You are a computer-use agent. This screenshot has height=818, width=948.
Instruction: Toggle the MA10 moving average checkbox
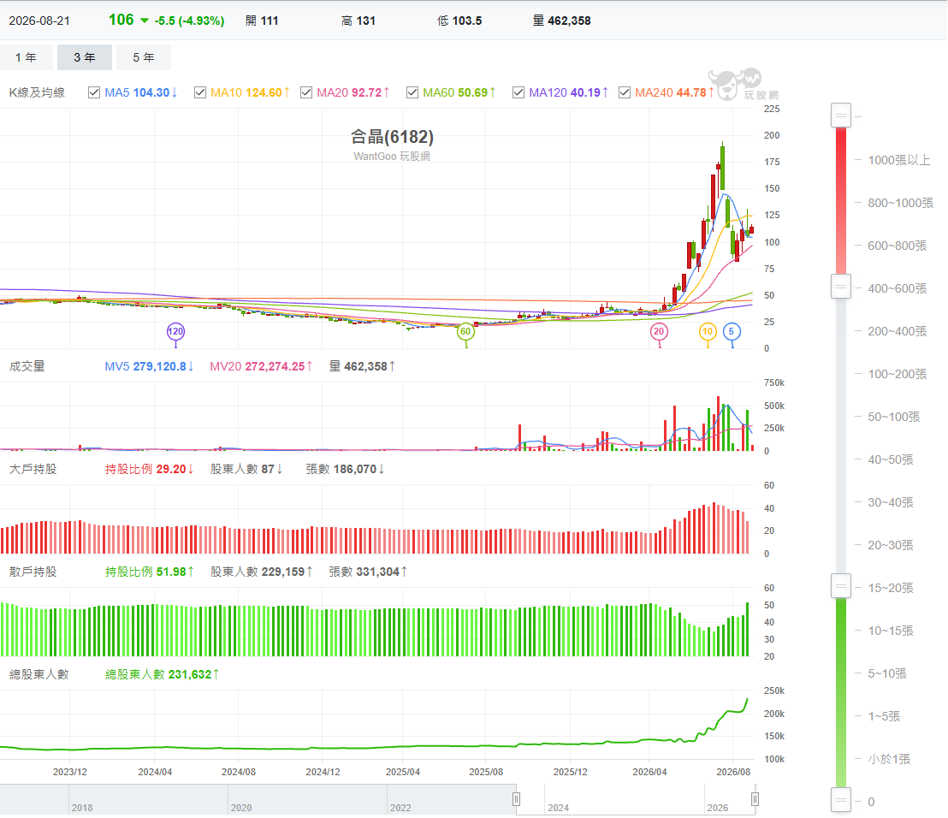pos(200,92)
